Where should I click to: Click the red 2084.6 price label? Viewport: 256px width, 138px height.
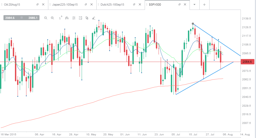[x=247, y=62]
